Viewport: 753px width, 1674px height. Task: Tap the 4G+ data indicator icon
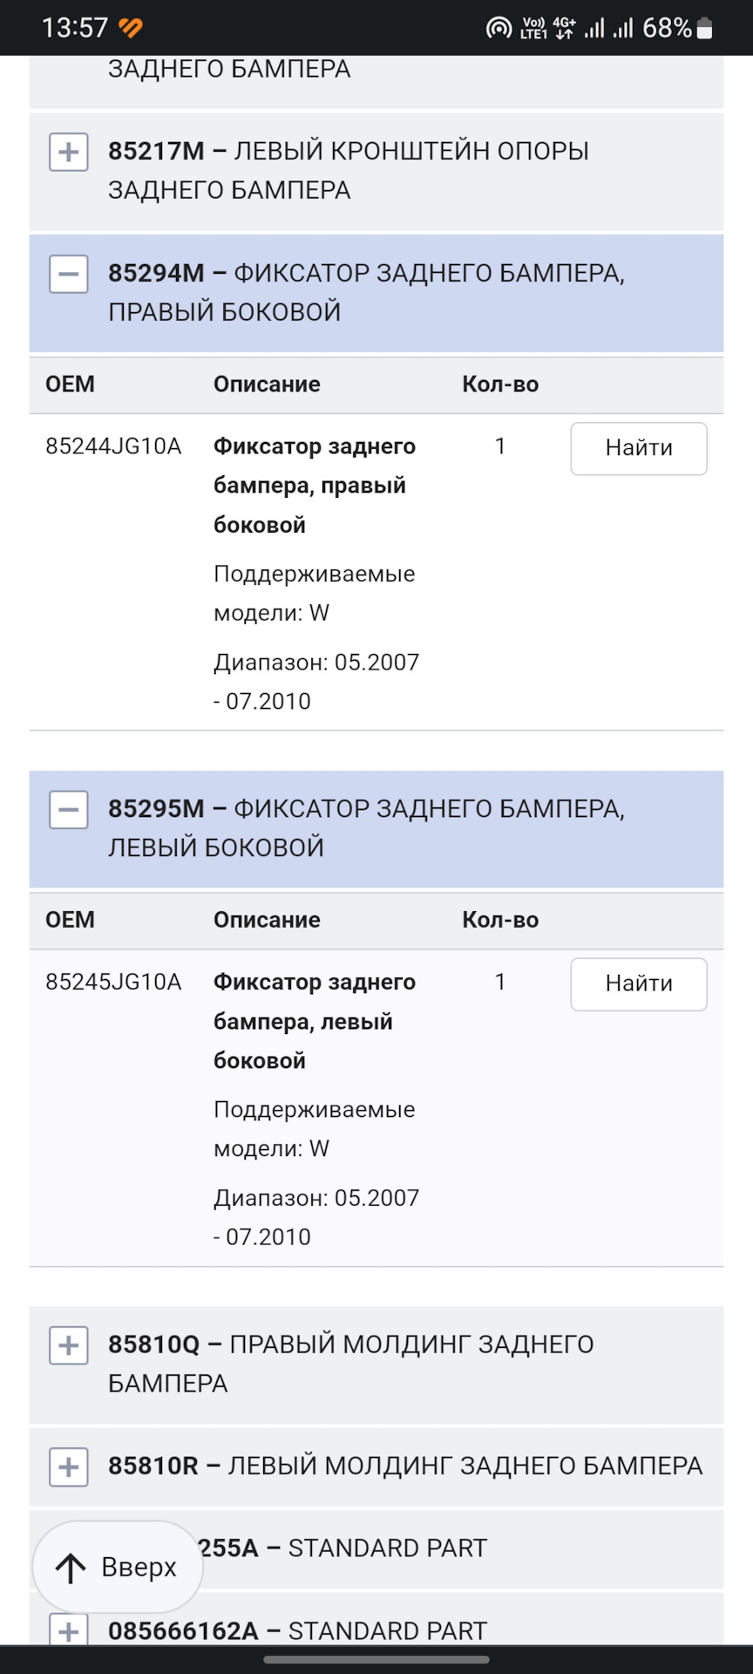click(565, 29)
